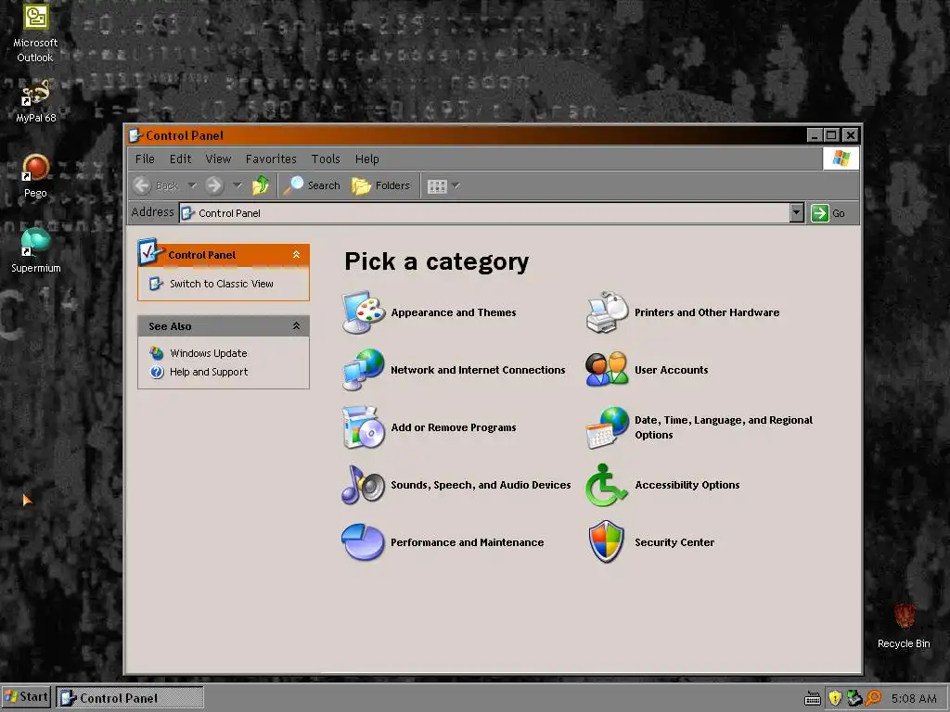Open the Performance and Maintenance pie chart icon
Viewport: 950px width, 712px height.
click(x=363, y=542)
